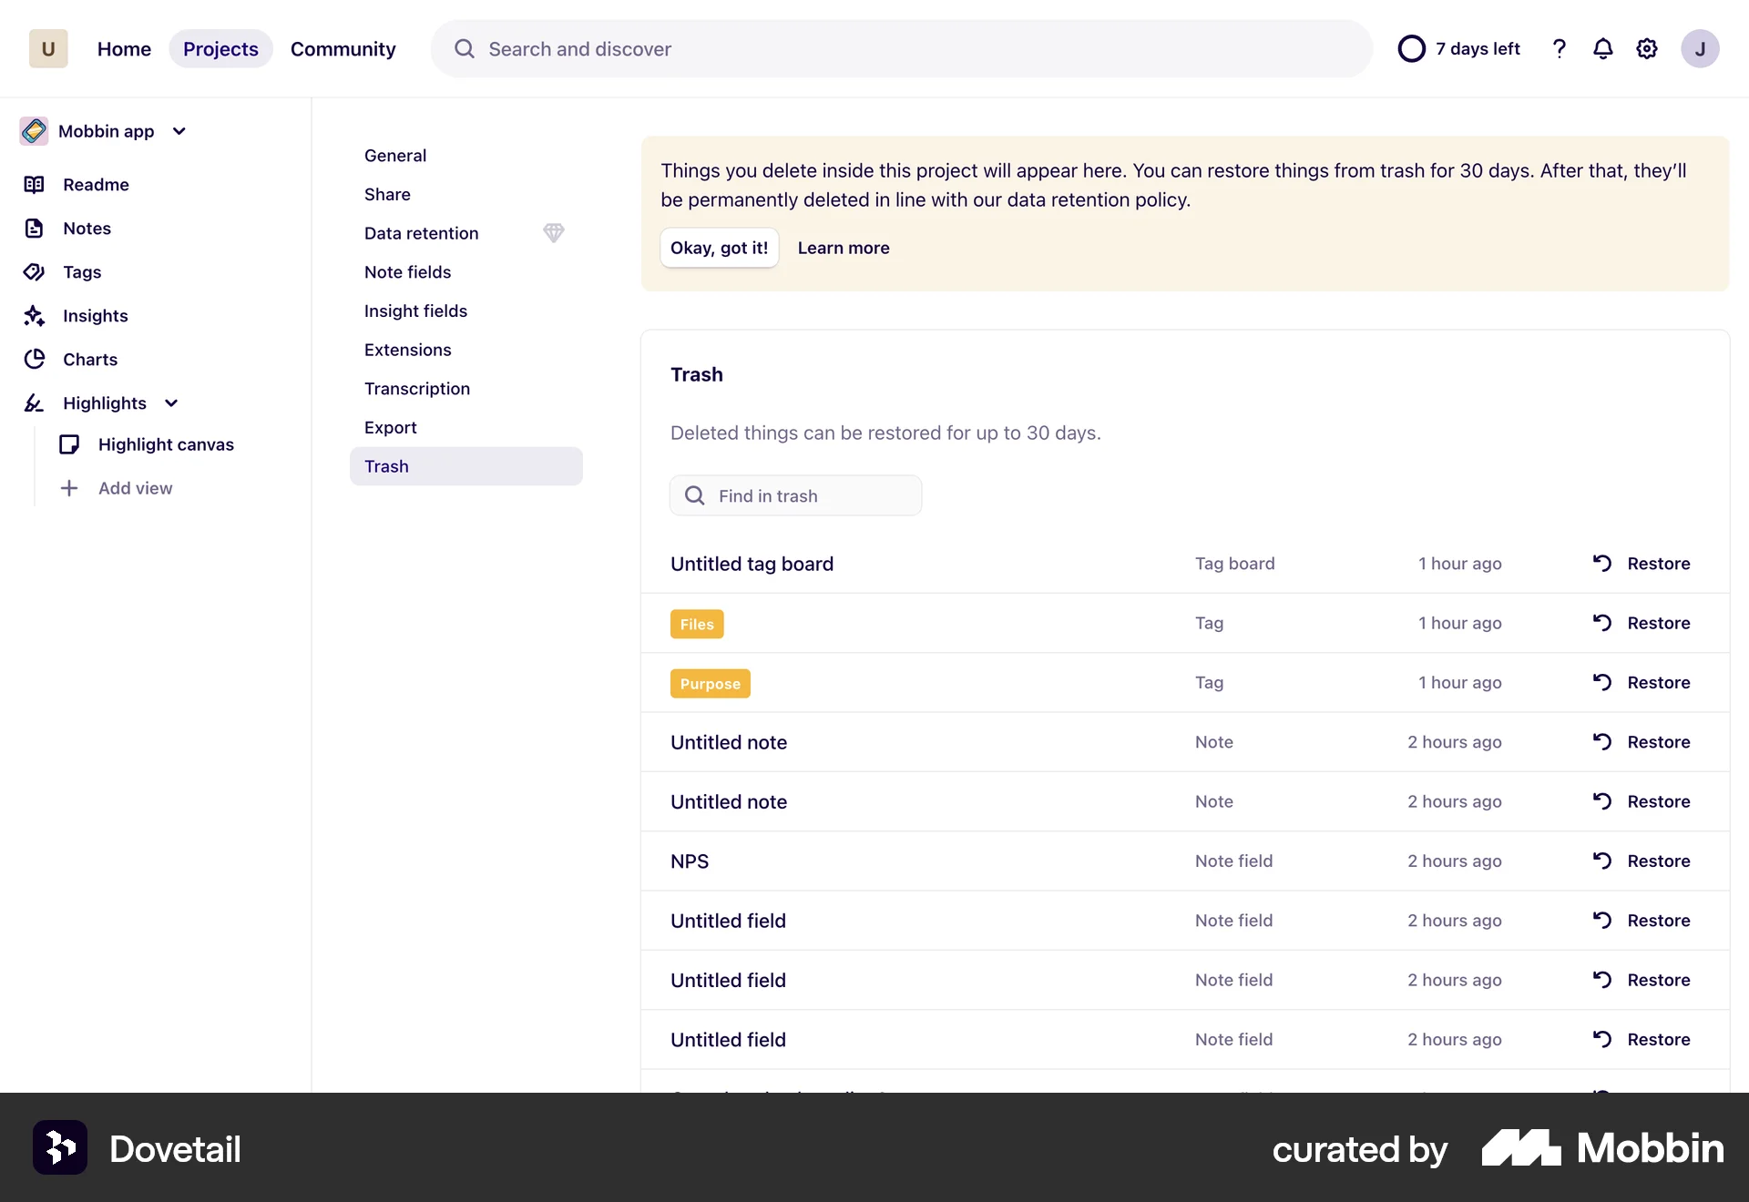This screenshot has width=1749, height=1202.
Task: Click the restore arrow for NPS
Action: click(x=1601, y=861)
